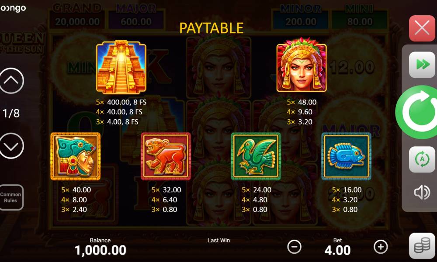Activate turbo spin fast-forward button
This screenshot has height=262, width=437.
click(x=422, y=65)
